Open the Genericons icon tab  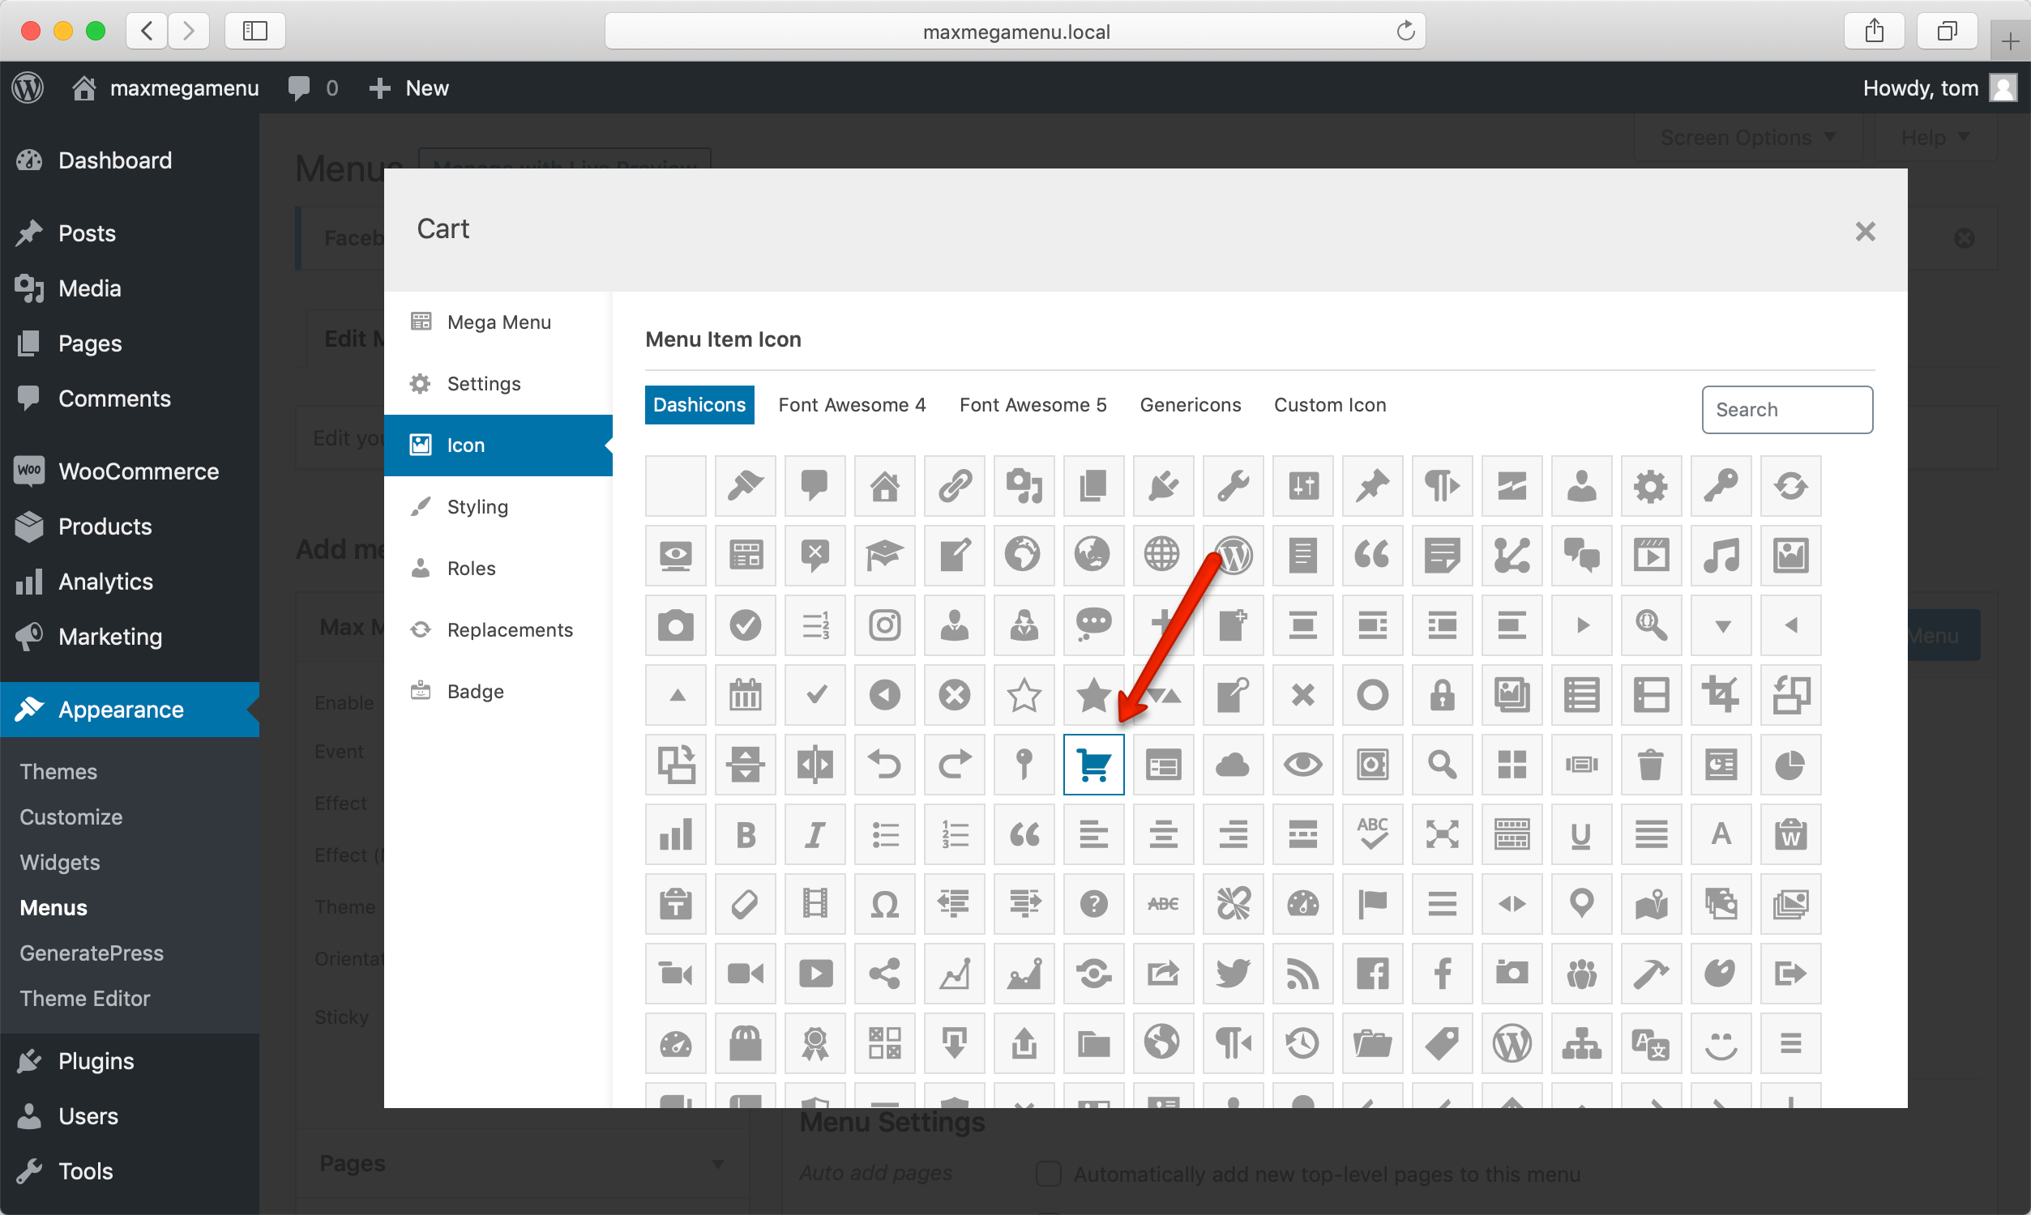click(x=1190, y=404)
